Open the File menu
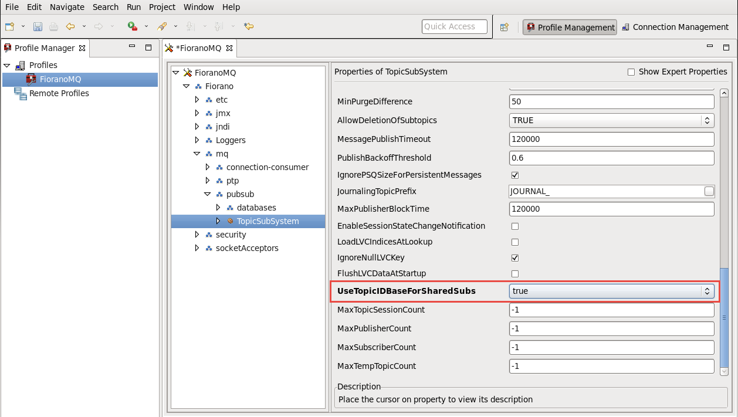 pos(12,7)
